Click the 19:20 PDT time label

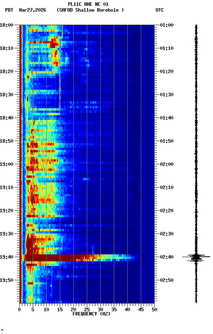(7, 211)
